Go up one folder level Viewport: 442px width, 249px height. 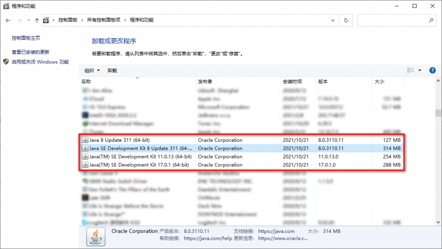(36, 20)
